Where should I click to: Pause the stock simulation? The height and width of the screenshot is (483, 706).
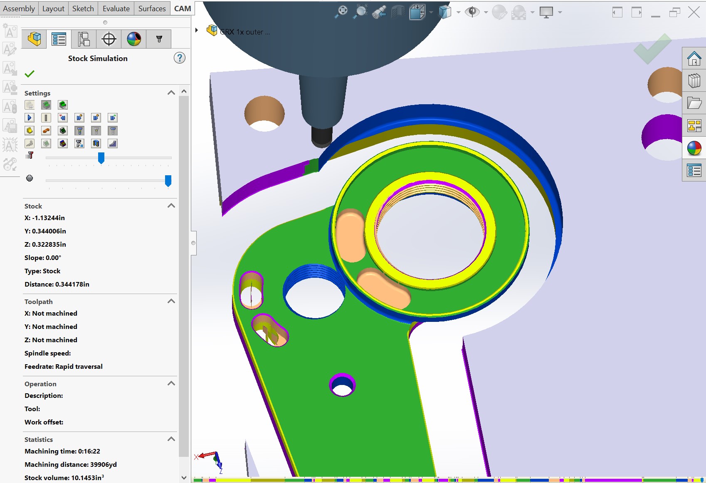click(x=46, y=118)
